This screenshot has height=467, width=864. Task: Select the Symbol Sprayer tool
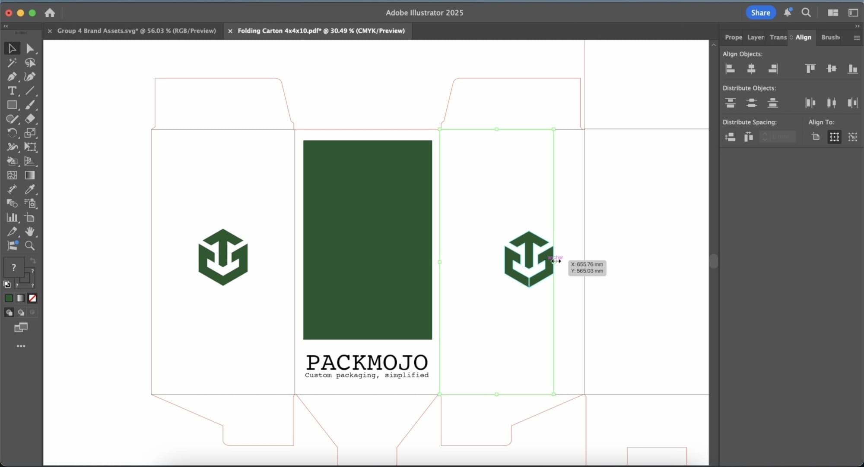pos(30,204)
